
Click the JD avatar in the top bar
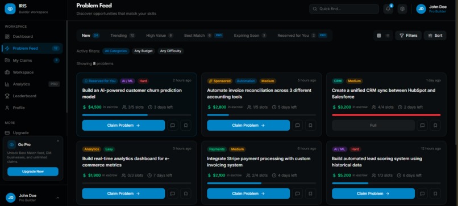[x=421, y=9]
